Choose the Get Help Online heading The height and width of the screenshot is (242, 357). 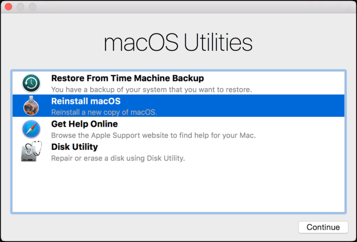(x=84, y=124)
